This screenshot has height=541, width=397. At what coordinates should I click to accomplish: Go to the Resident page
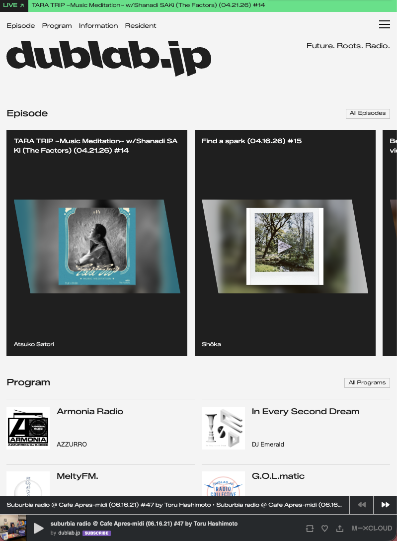click(141, 25)
